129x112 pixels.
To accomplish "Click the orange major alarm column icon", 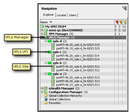I will coord(121,22).
